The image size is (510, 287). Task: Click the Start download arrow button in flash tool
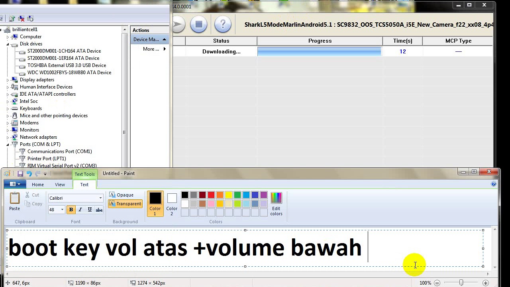178,24
